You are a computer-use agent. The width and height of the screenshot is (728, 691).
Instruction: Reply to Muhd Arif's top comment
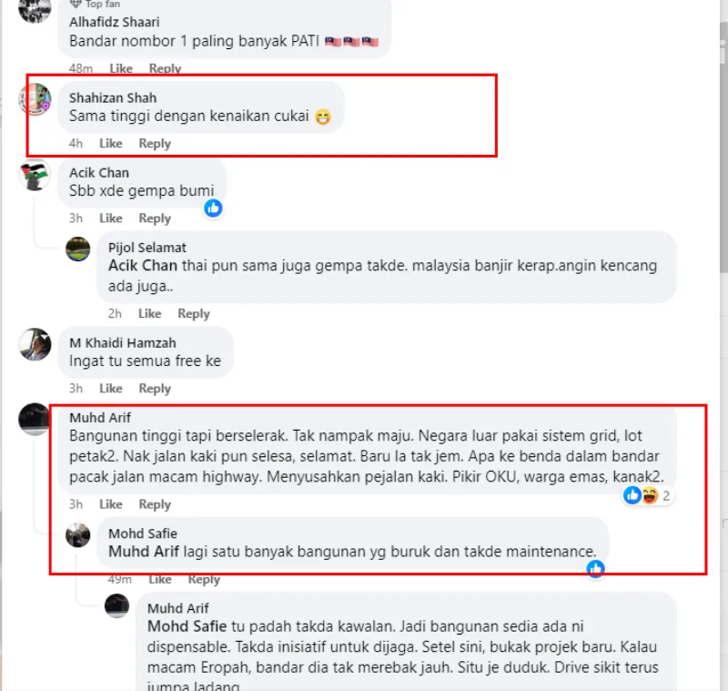point(155,503)
